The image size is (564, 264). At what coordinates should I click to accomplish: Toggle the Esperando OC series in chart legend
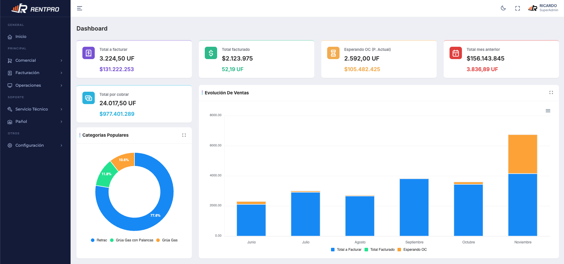pos(412,250)
